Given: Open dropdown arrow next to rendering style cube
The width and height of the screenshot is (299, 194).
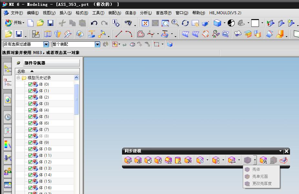Looking at the screenshot, I should [x=224, y=23].
